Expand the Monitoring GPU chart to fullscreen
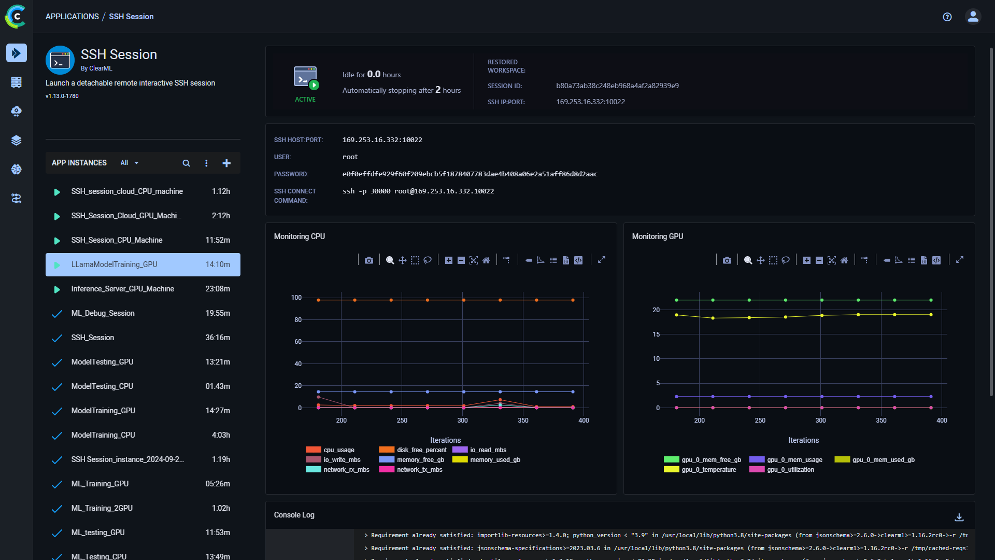 [960, 260]
